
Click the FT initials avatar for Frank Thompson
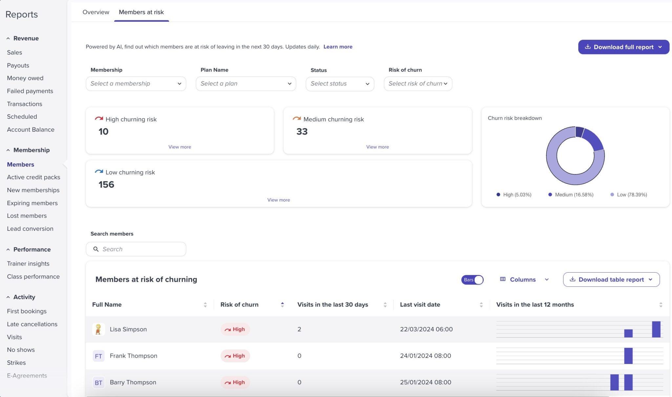click(x=98, y=356)
